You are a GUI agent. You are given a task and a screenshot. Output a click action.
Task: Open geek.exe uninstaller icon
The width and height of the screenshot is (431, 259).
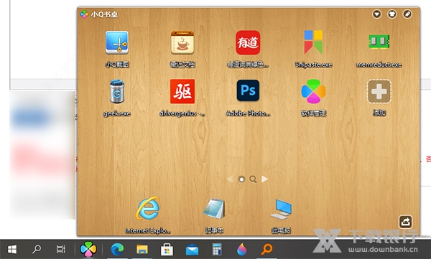[x=117, y=91]
